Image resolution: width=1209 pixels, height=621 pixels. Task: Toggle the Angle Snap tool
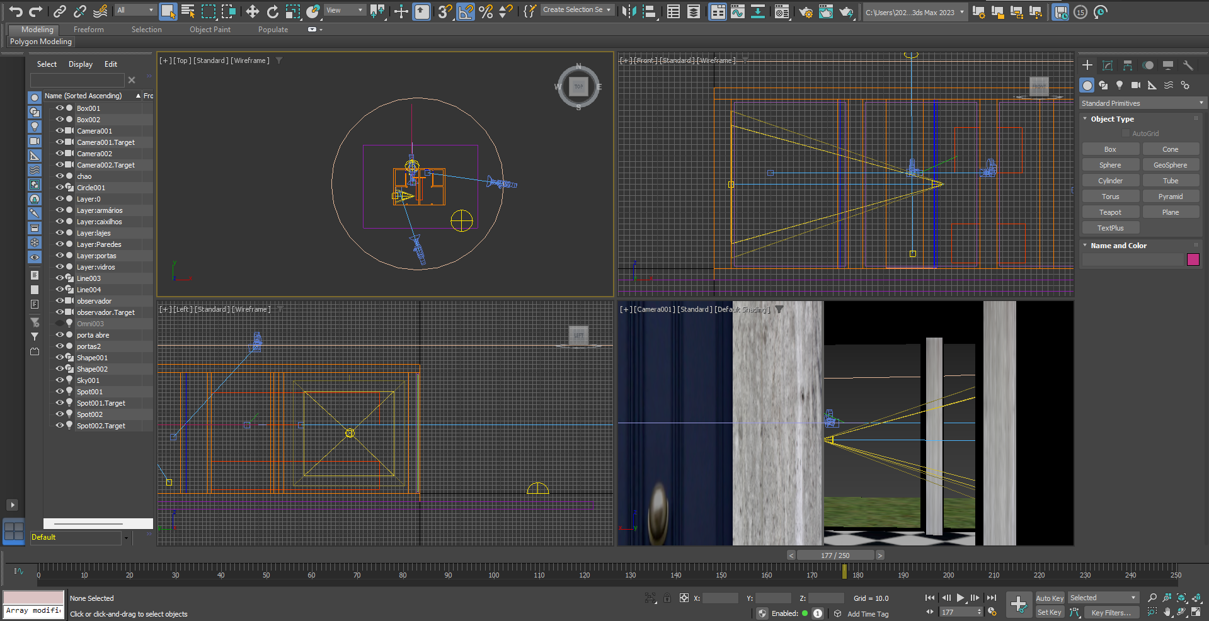pyautogui.click(x=466, y=11)
